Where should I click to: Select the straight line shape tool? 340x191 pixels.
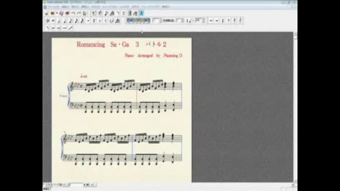(x=64, y=28)
